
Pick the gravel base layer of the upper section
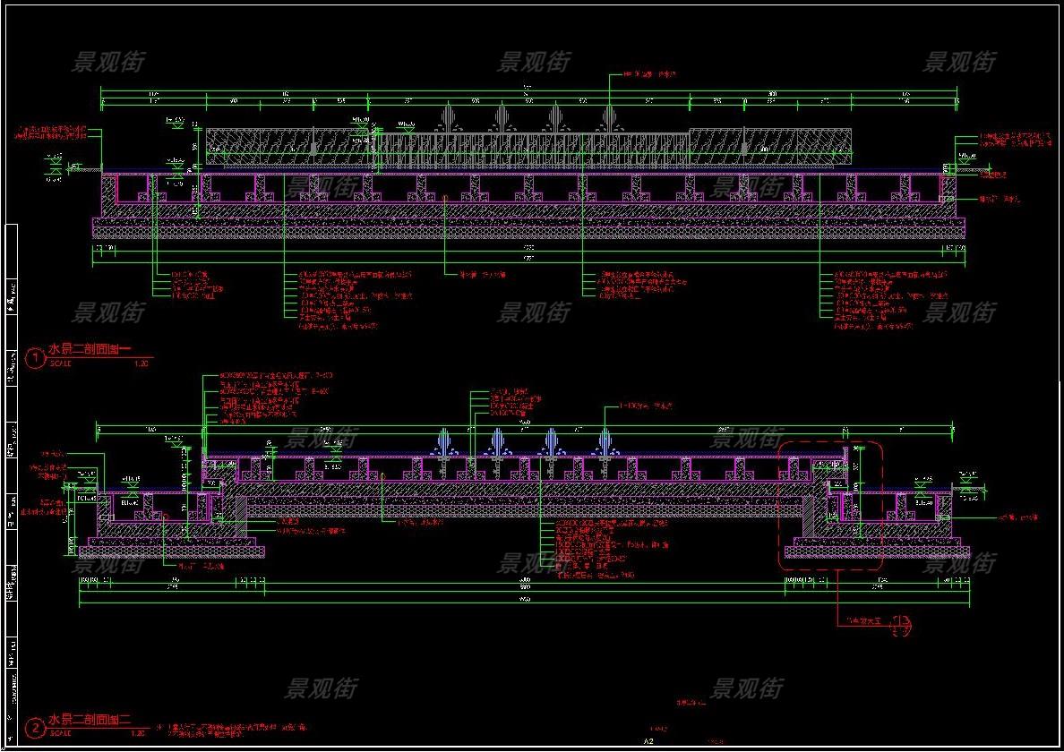(x=528, y=229)
